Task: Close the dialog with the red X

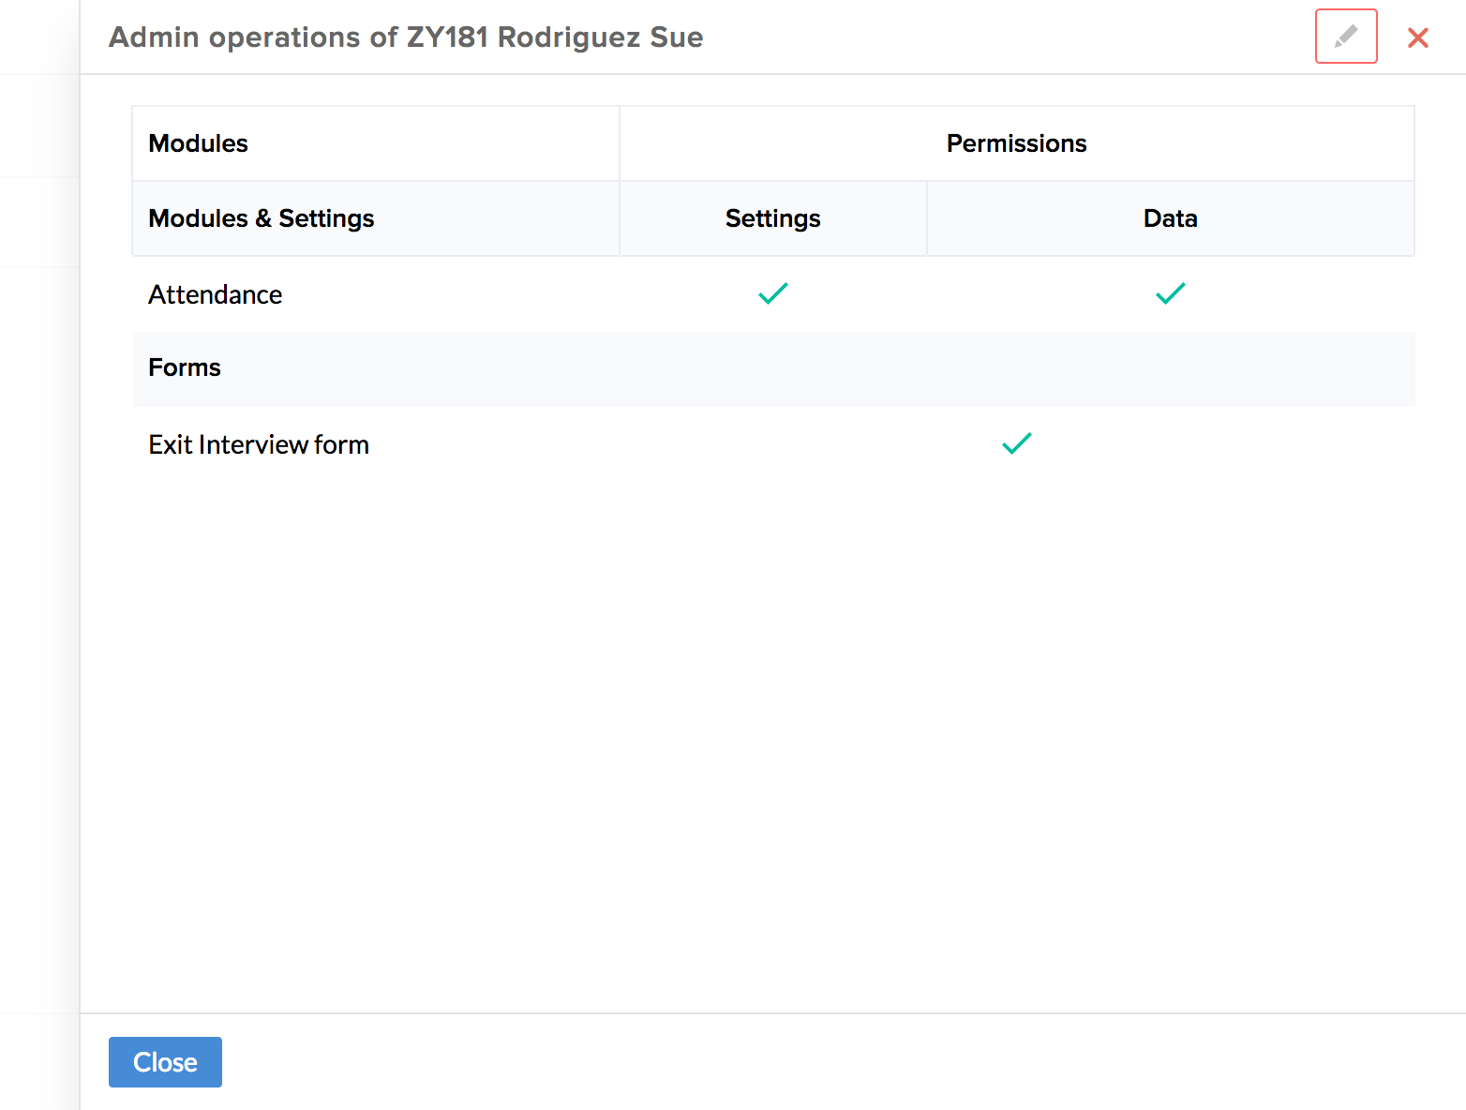Action: [x=1417, y=37]
